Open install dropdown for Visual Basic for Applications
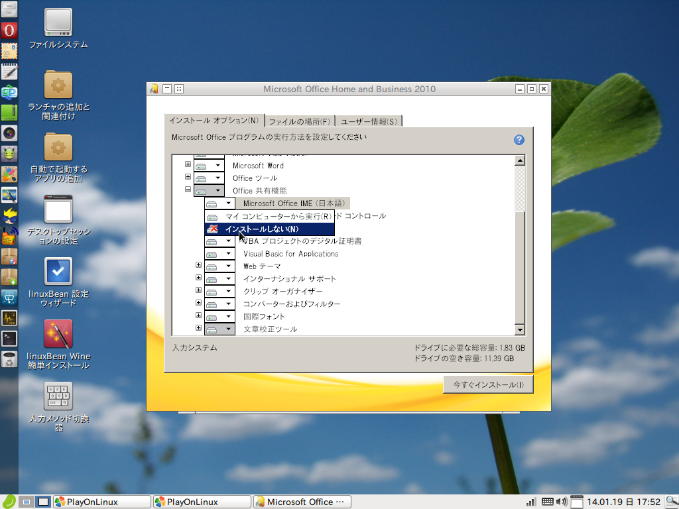This screenshot has width=679, height=509. (219, 254)
